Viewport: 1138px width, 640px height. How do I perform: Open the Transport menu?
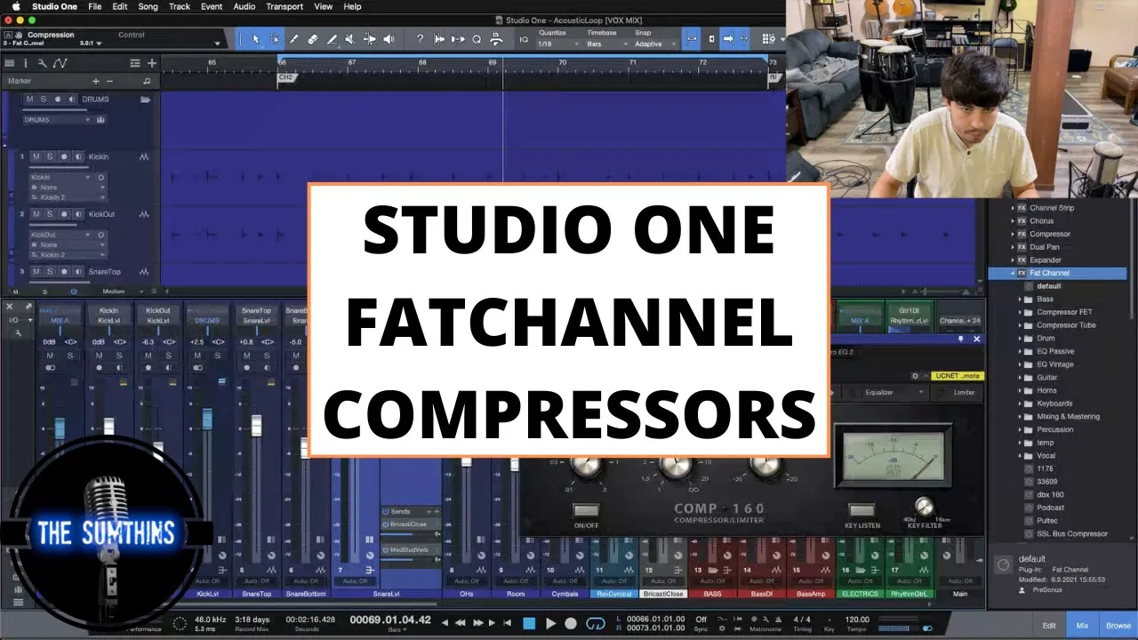(x=284, y=6)
